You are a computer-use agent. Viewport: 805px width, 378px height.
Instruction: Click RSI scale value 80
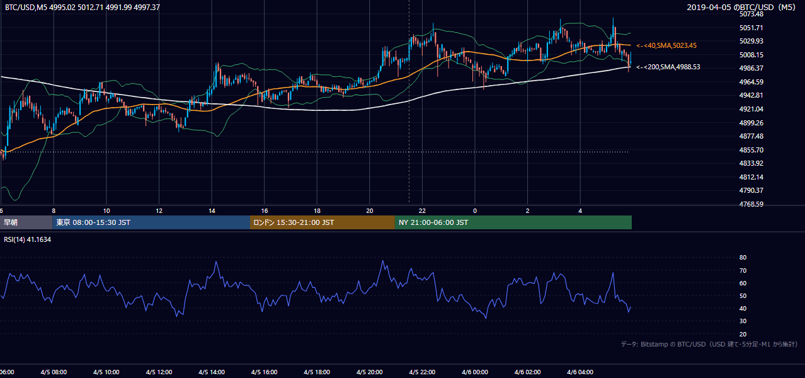coord(743,258)
